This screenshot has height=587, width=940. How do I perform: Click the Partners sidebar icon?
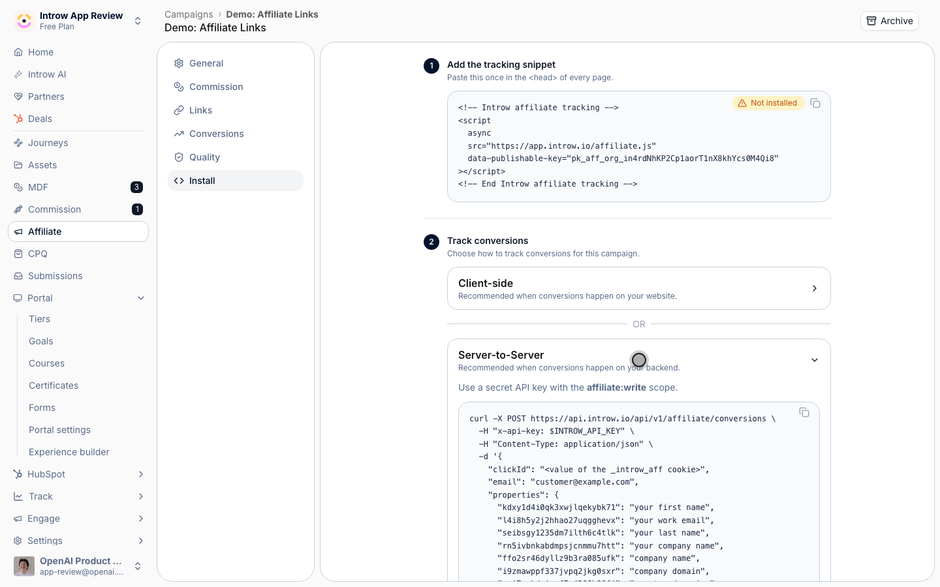18,97
